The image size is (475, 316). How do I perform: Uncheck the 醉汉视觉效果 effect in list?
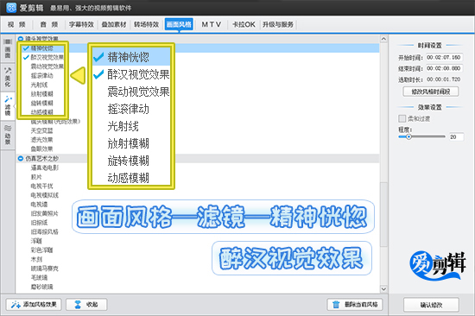tap(26, 57)
